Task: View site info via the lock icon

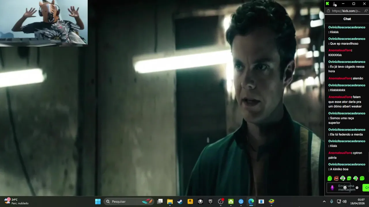Action: 328,11
